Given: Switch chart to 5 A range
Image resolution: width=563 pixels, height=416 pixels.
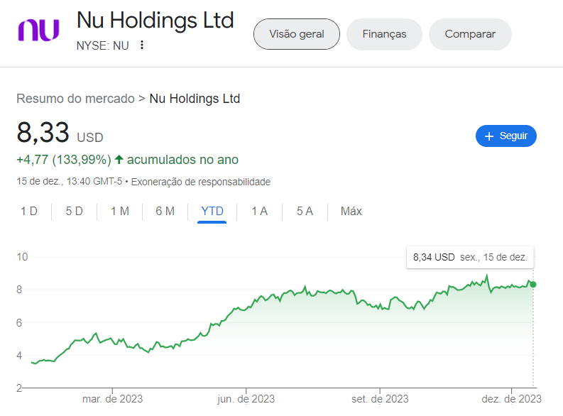Looking at the screenshot, I should tap(305, 211).
